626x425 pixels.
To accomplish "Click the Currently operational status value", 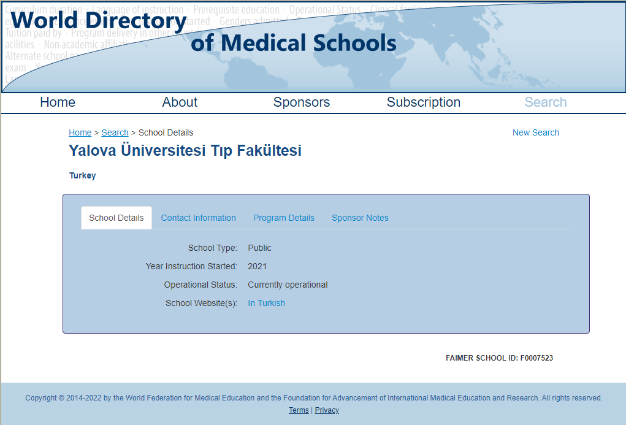I will [288, 285].
